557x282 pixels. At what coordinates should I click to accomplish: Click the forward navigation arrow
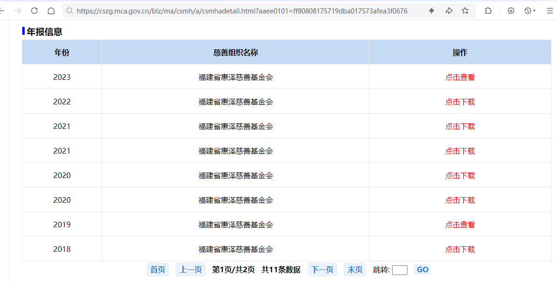coord(17,11)
